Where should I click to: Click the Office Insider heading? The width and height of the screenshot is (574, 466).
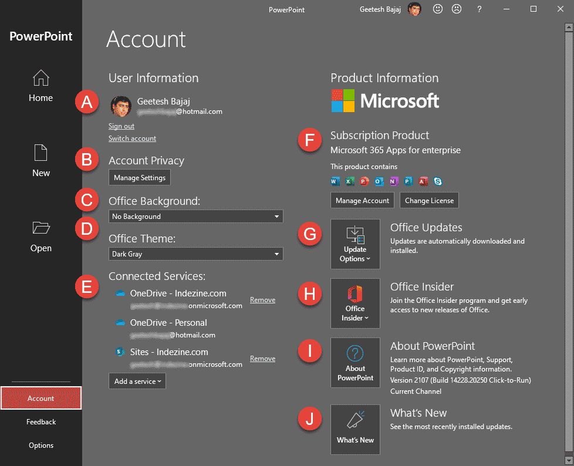[422, 286]
